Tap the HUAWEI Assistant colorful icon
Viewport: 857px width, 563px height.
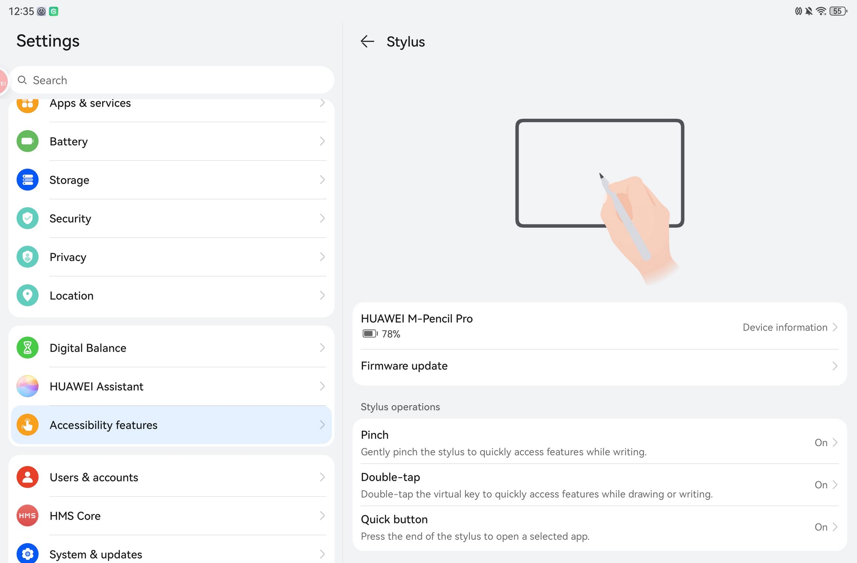(28, 386)
